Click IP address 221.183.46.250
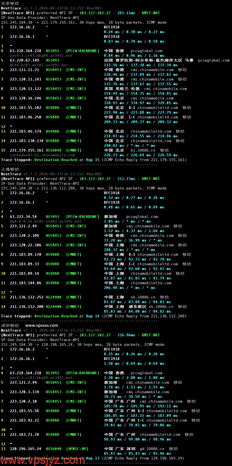This screenshot has width=232, height=466. (25, 117)
